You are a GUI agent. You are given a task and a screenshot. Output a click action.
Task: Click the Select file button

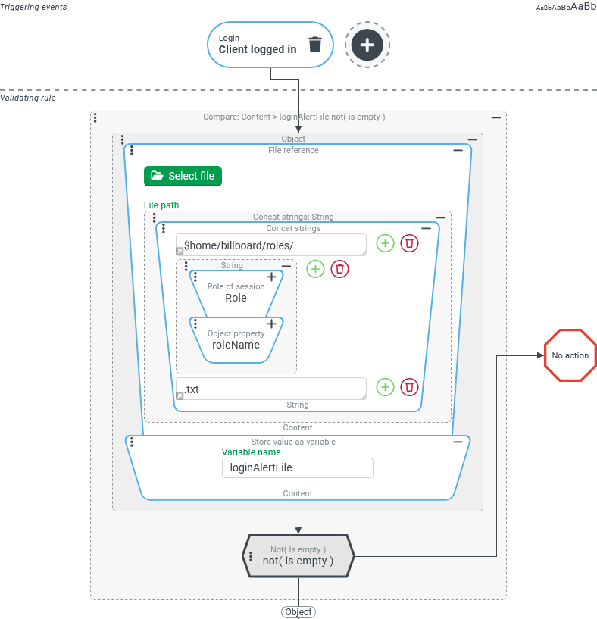pyautogui.click(x=183, y=176)
